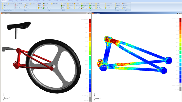Expand the Coord dropdown

(x=5, y=4)
